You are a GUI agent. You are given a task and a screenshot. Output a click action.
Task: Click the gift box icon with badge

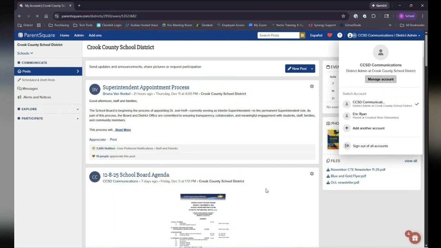[x=415, y=238]
